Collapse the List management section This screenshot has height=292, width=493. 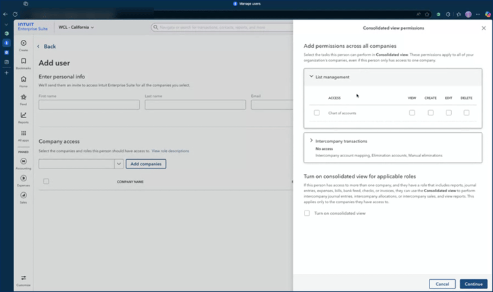click(x=311, y=77)
